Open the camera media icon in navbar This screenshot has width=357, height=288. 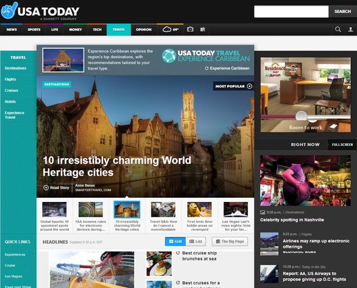190,29
